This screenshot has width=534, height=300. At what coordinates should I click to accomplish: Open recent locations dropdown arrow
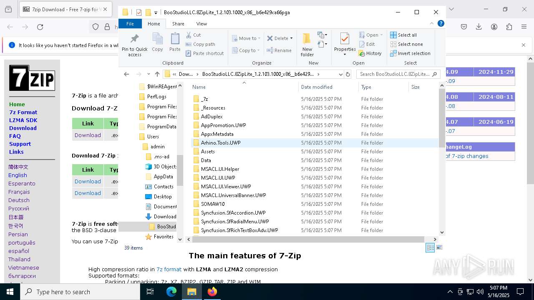(x=148, y=74)
